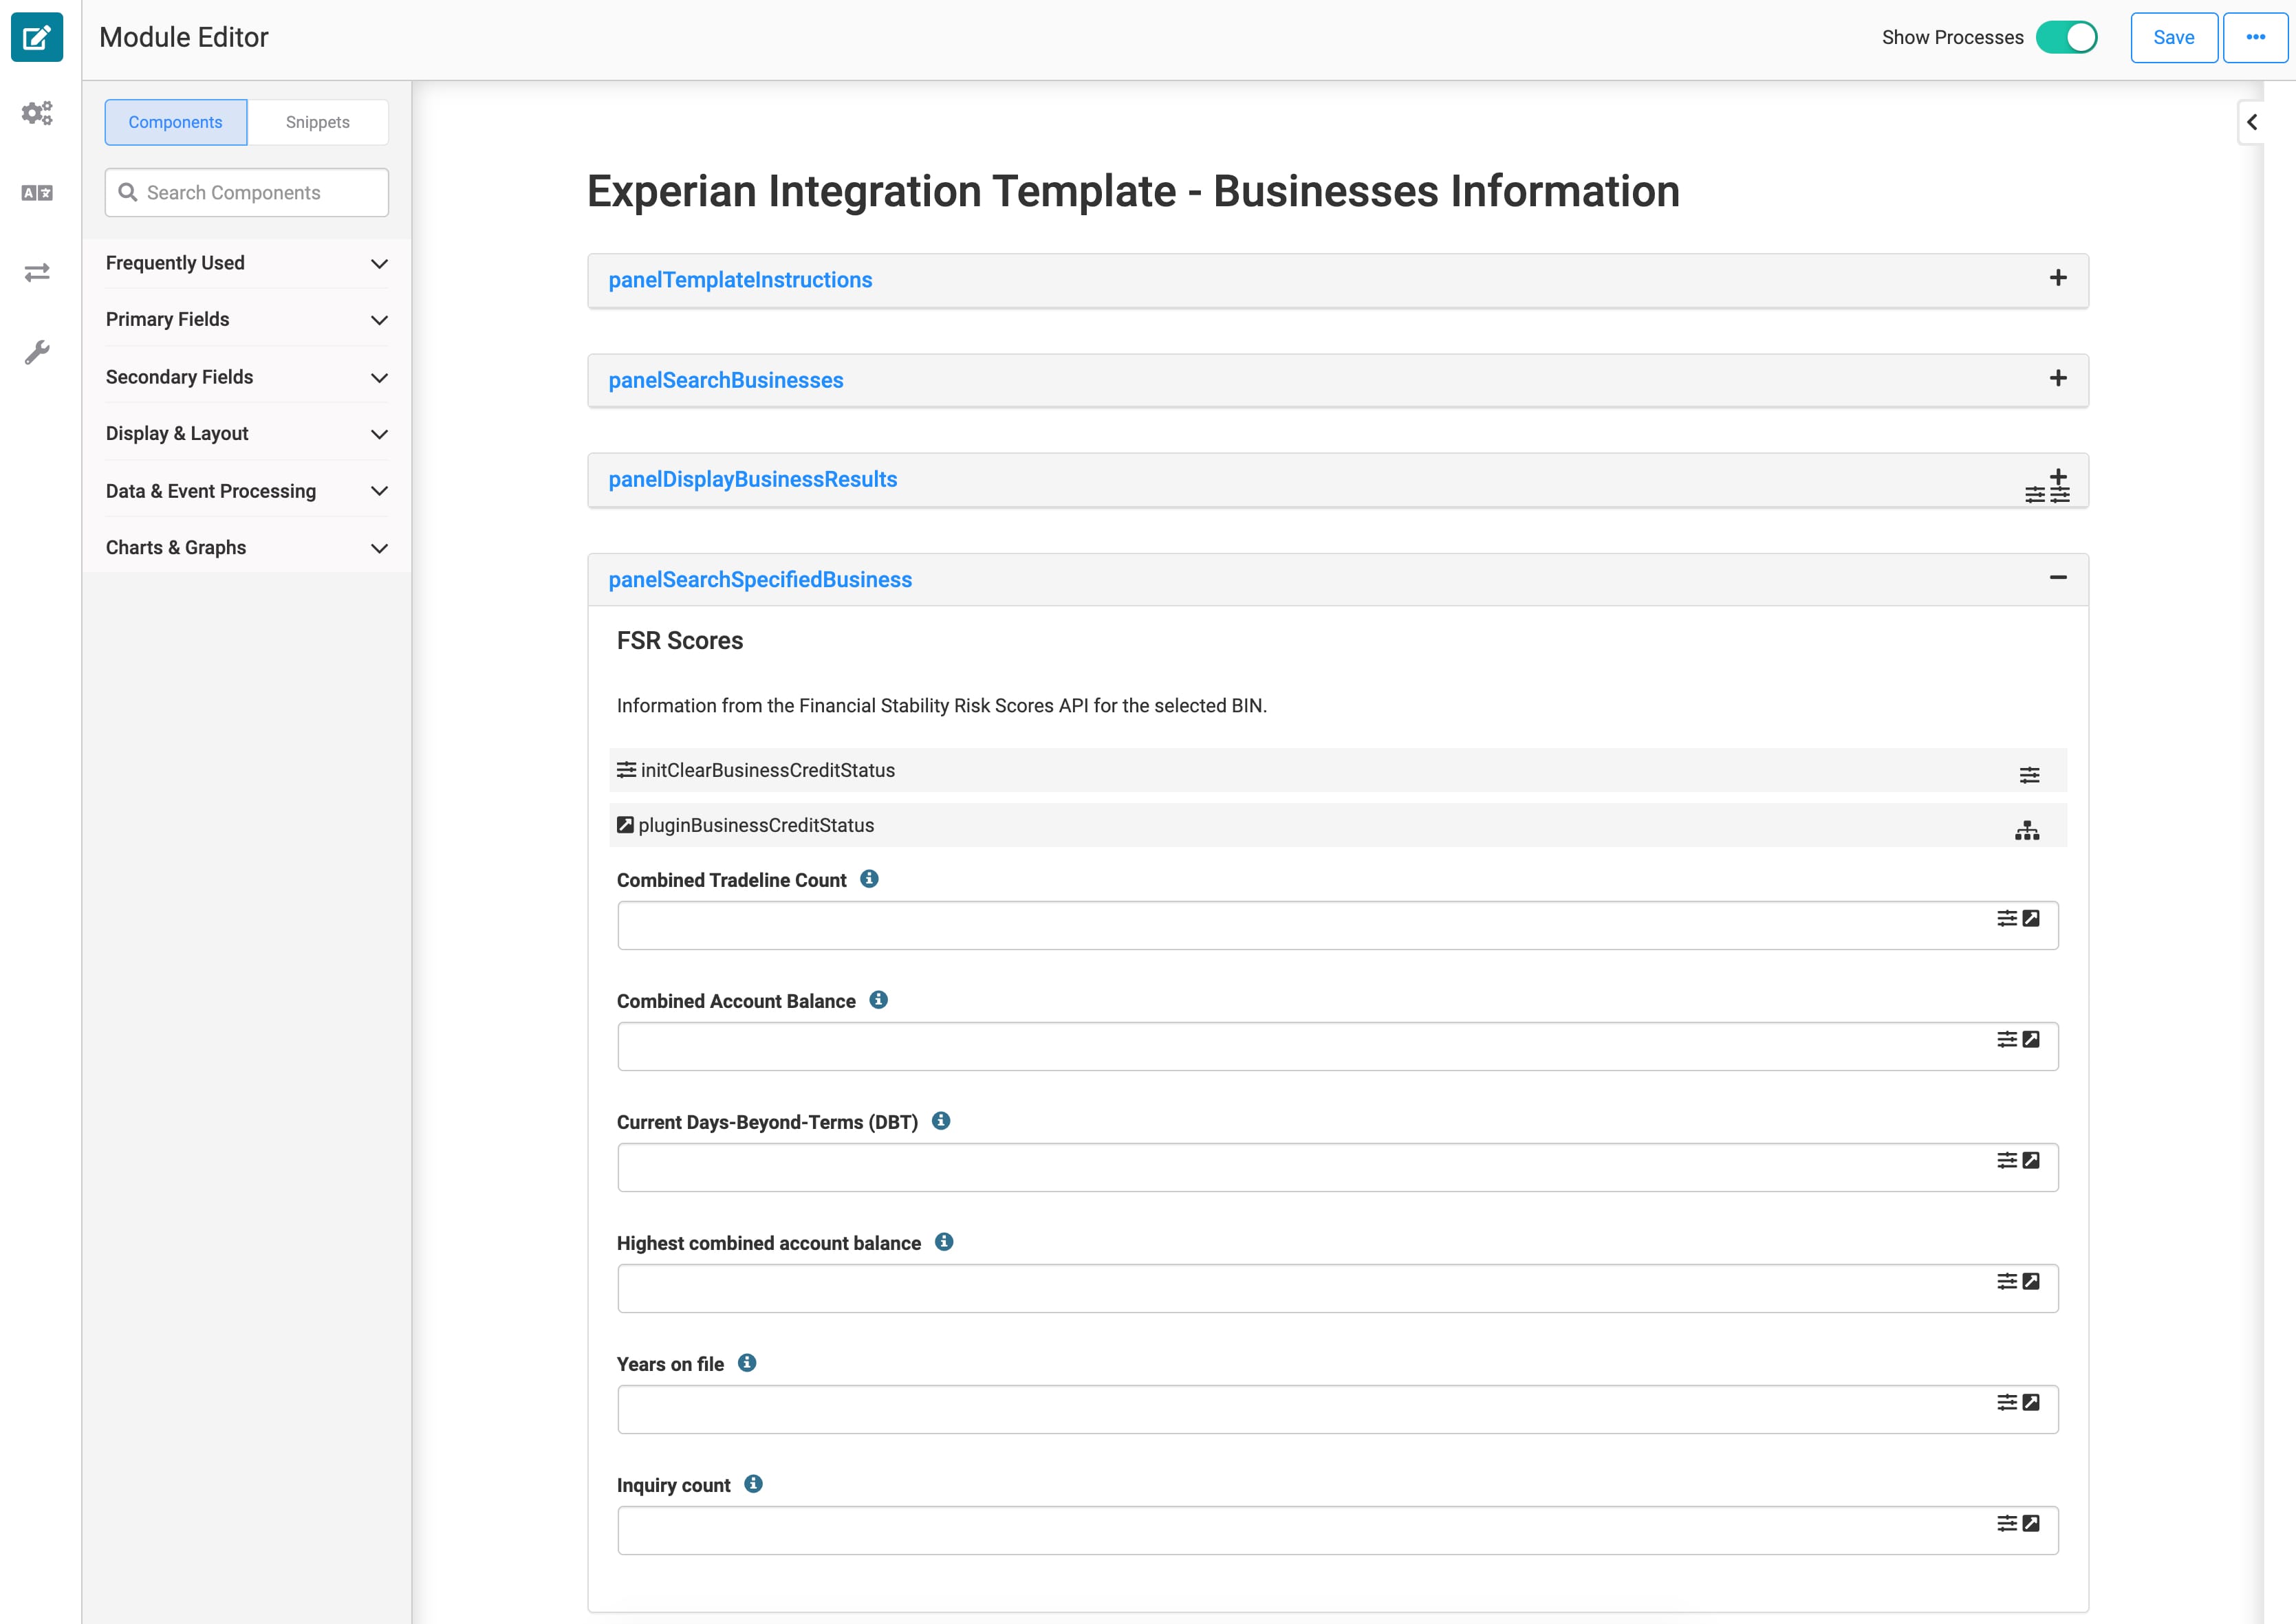
Task: Click the search magnifier icon
Action: tap(128, 192)
